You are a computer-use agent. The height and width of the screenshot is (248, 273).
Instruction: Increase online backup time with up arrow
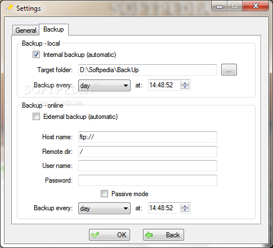[x=185, y=206]
